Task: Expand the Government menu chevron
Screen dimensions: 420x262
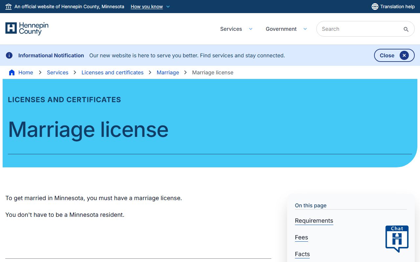Action: pos(305,29)
